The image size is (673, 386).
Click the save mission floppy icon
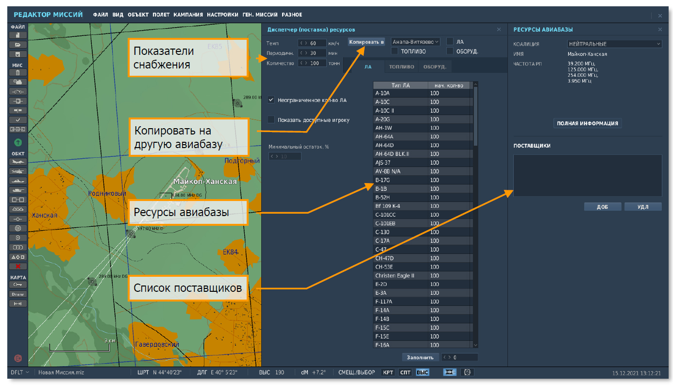pyautogui.click(x=18, y=54)
